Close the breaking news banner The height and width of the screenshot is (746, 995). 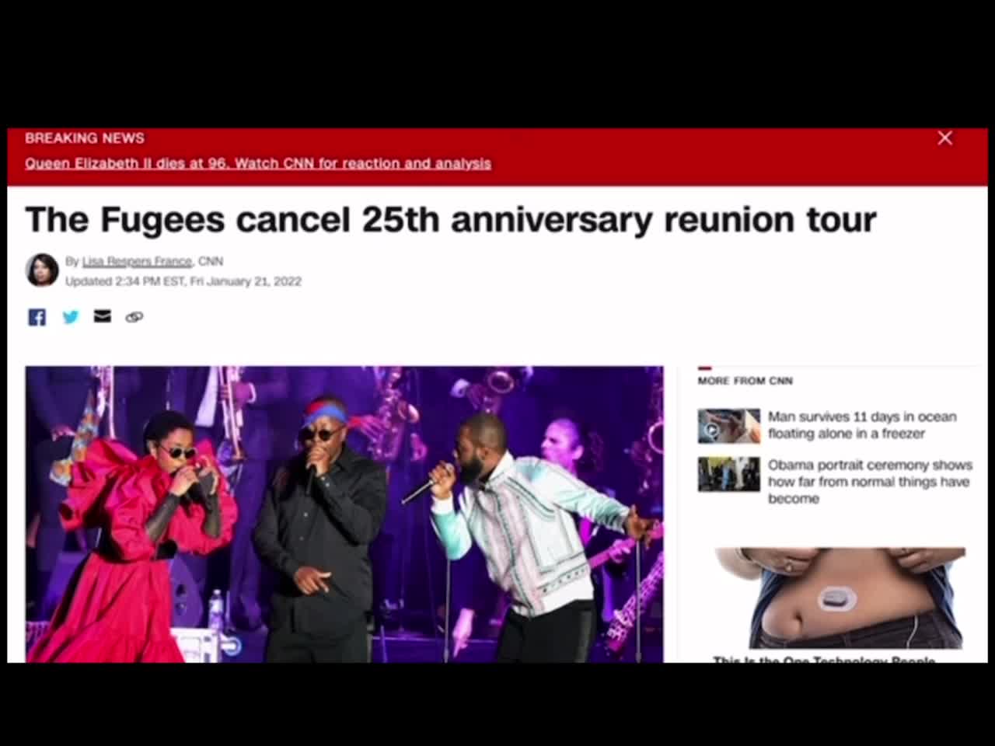click(944, 138)
